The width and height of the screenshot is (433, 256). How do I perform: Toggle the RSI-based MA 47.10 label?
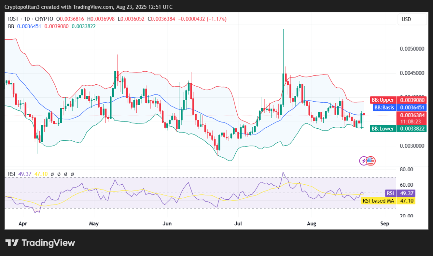coord(42,174)
